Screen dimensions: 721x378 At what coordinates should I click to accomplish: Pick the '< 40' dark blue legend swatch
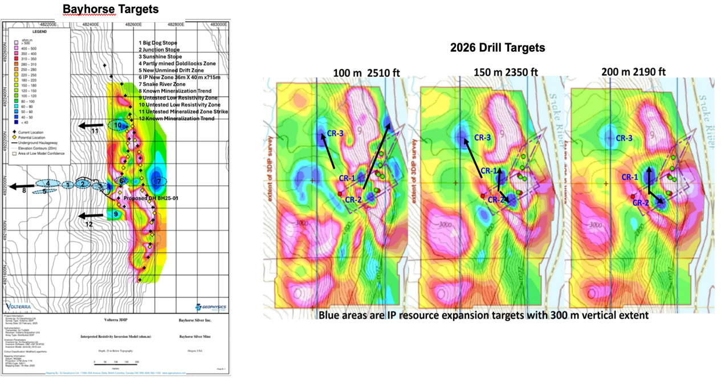point(15,122)
